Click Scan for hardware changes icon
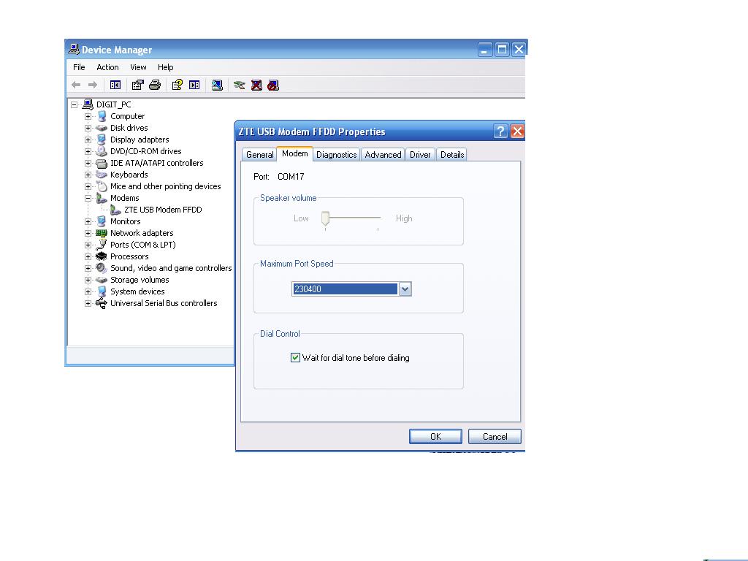Viewport: 748px width, 561px height. pos(217,85)
